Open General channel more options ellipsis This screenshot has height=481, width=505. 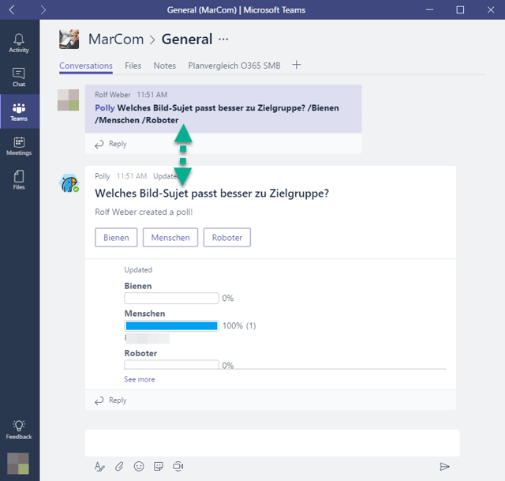[x=223, y=39]
